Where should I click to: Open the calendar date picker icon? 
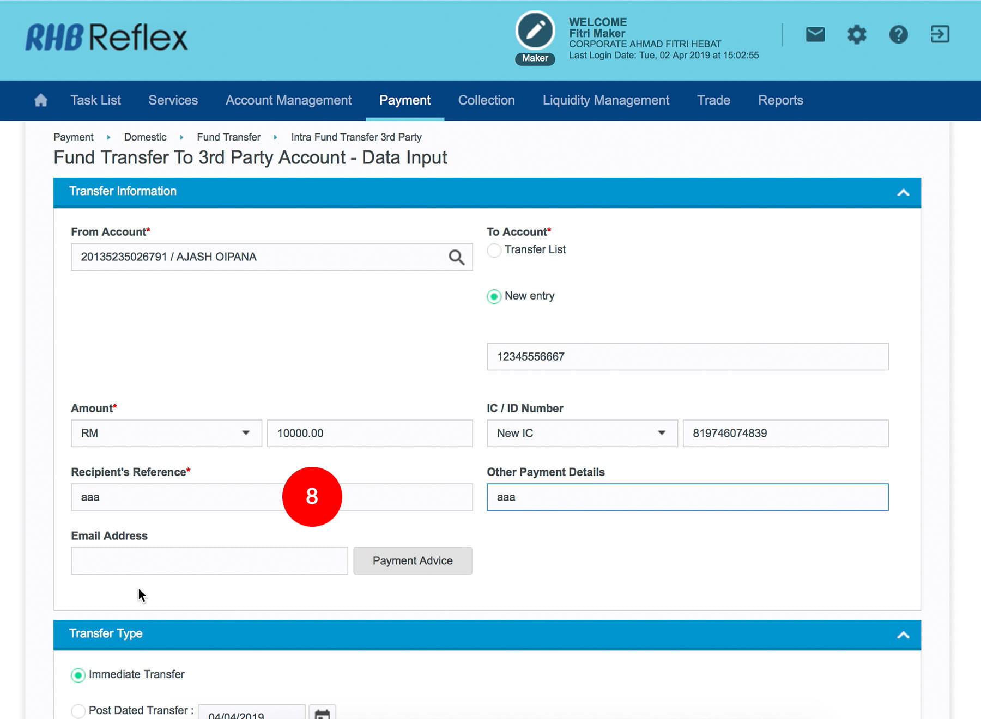click(322, 713)
